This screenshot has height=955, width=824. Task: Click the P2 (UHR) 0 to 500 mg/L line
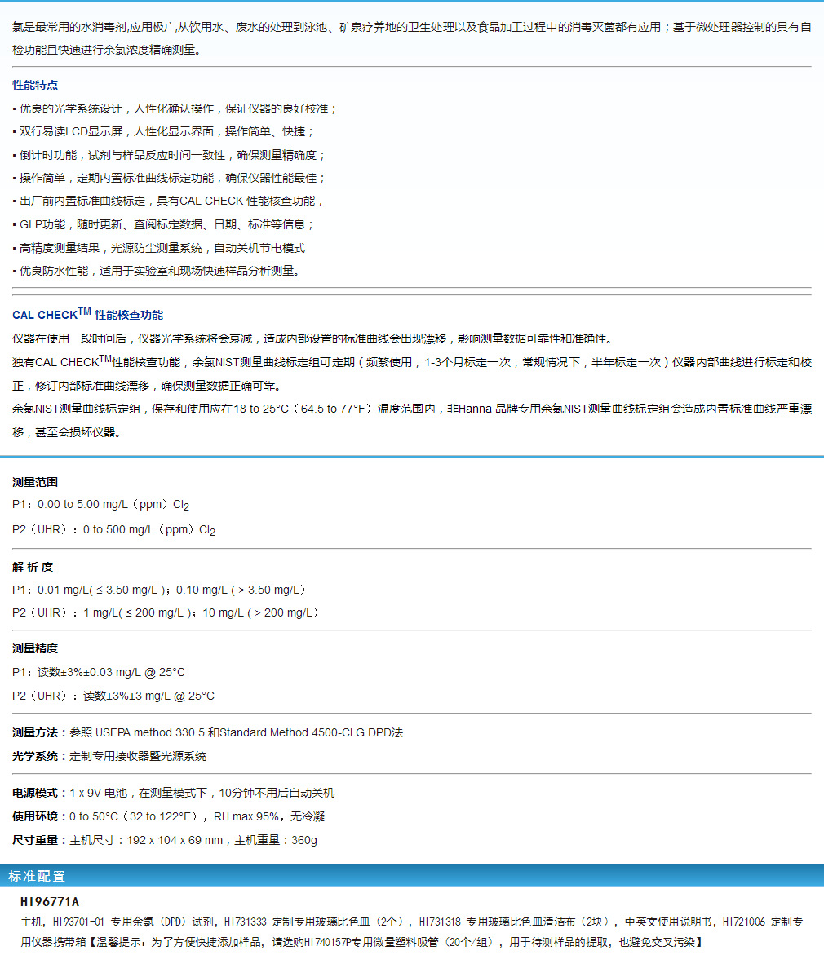click(114, 530)
